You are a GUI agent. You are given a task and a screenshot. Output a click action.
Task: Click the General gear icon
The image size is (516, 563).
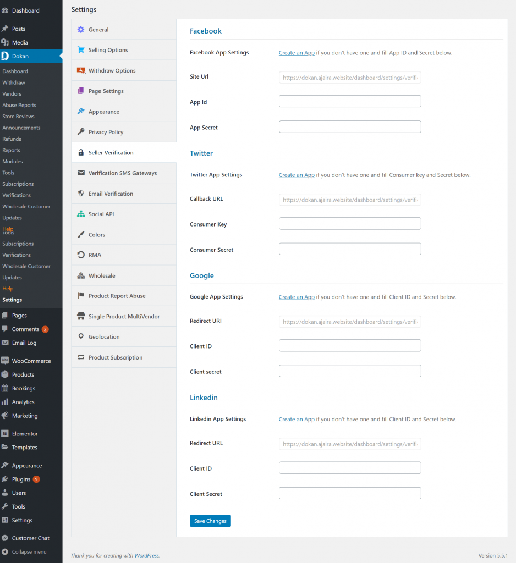tap(81, 30)
